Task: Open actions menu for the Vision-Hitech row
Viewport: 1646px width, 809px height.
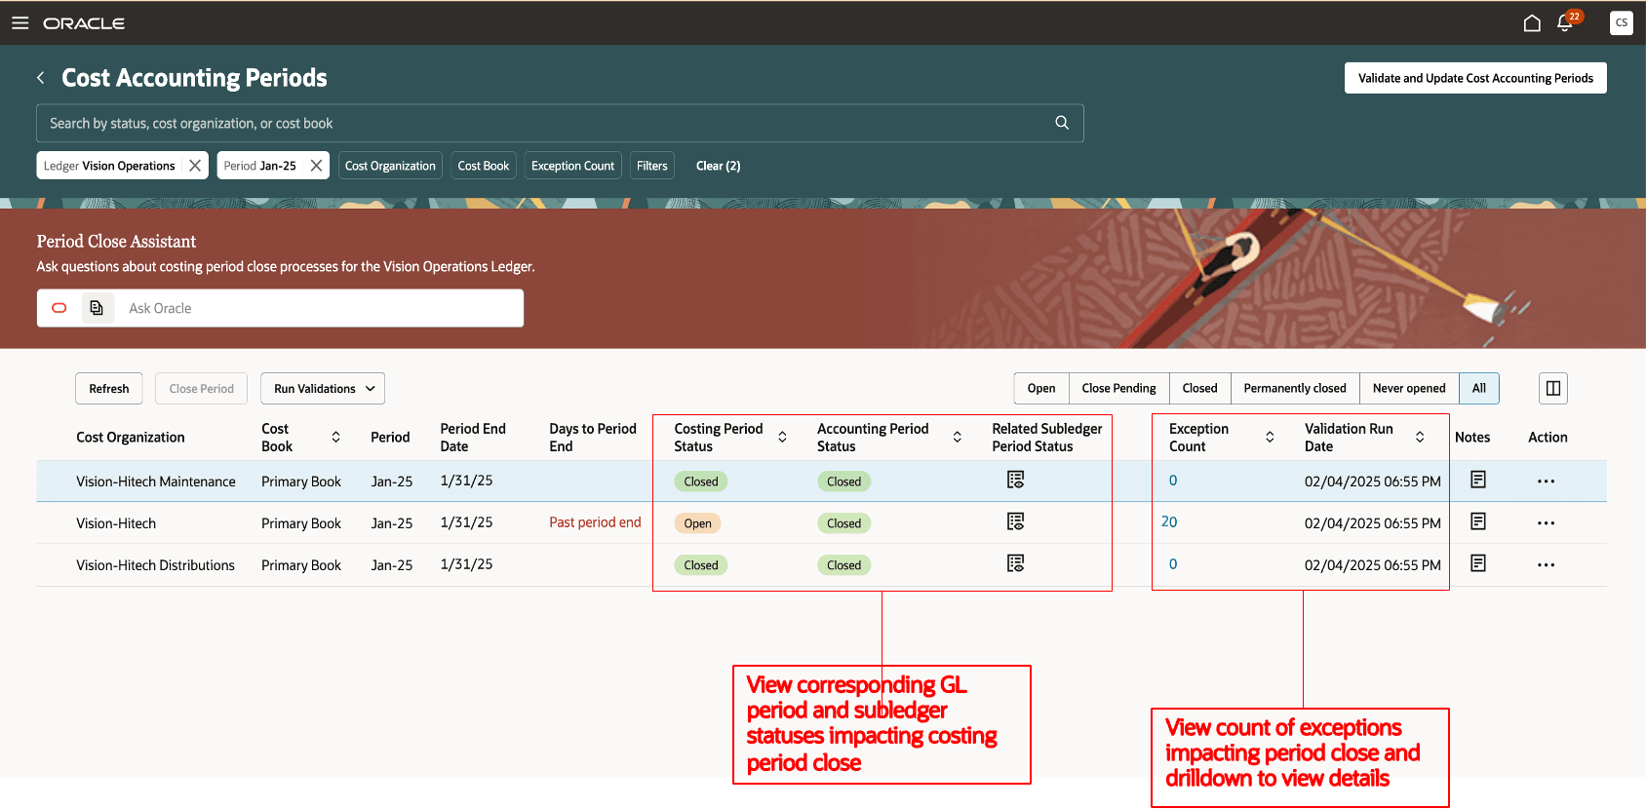Action: click(1546, 523)
